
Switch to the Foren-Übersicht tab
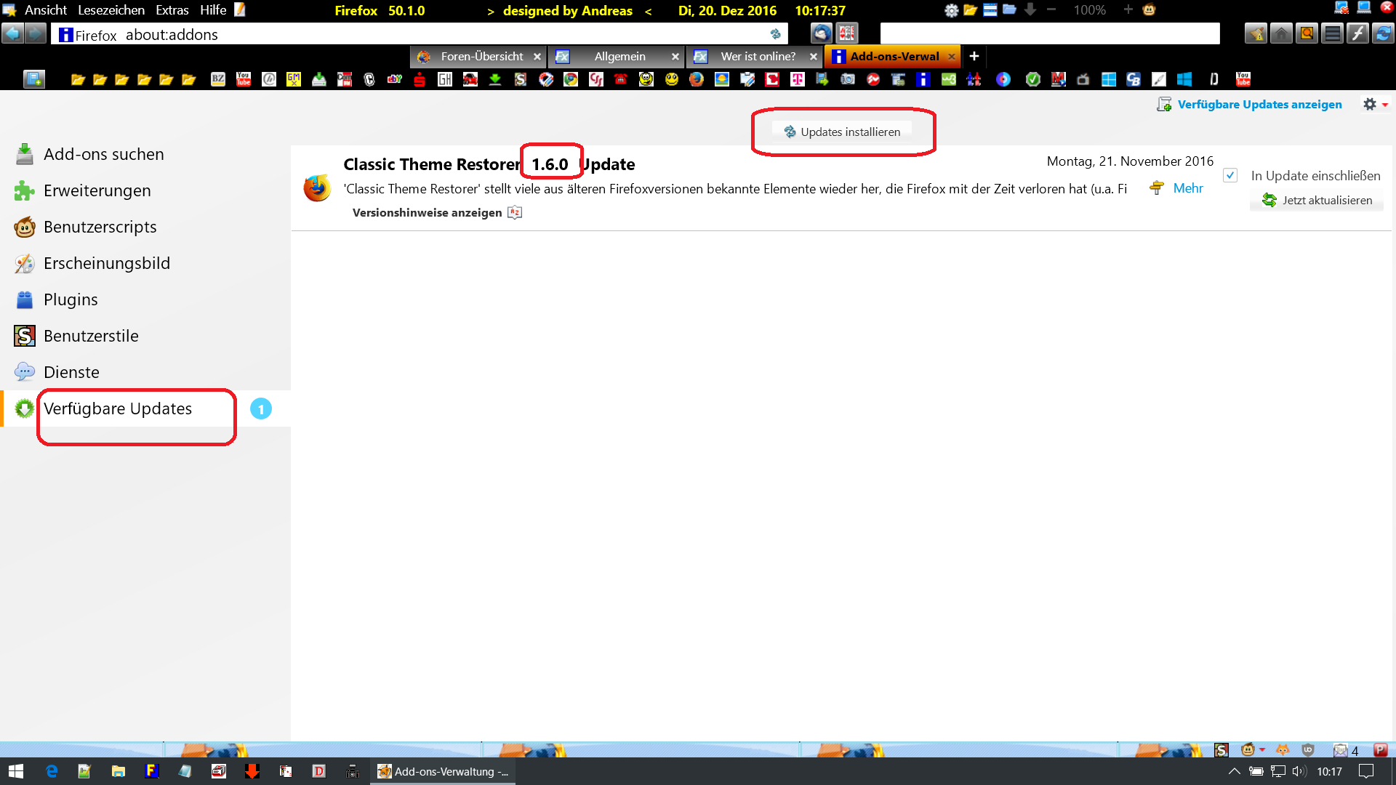pyautogui.click(x=481, y=56)
